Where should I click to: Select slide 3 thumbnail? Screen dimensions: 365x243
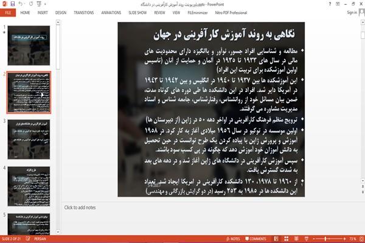tap(29, 139)
